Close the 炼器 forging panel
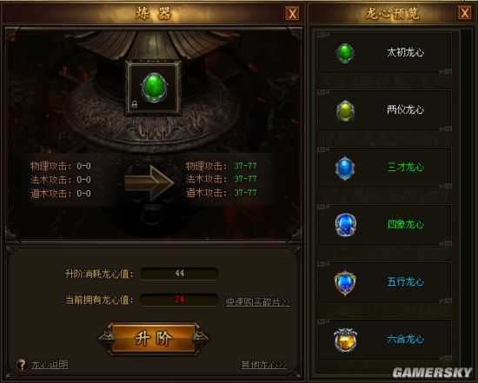 coord(292,14)
